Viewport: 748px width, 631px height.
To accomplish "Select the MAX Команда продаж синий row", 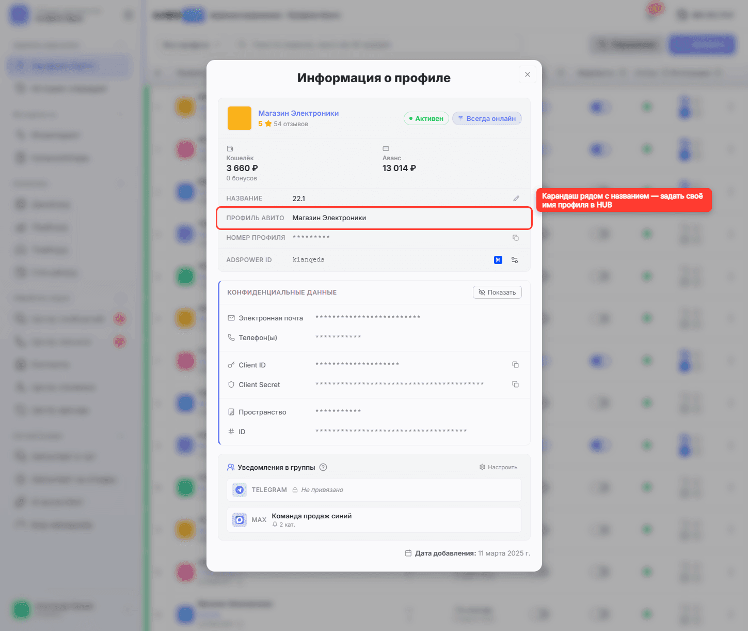I will coord(374,520).
